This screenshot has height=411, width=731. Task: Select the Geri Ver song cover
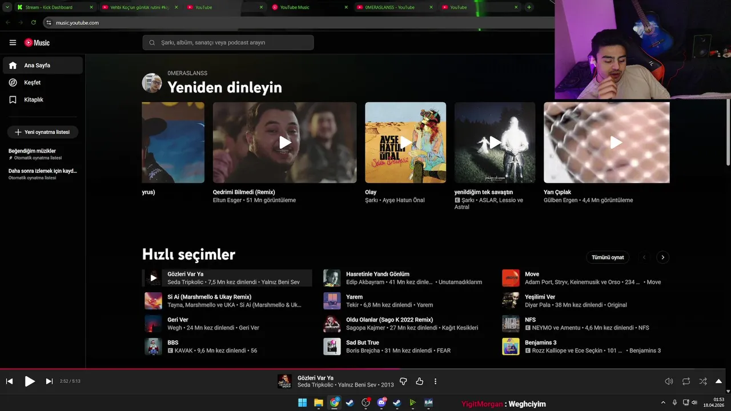click(x=153, y=324)
